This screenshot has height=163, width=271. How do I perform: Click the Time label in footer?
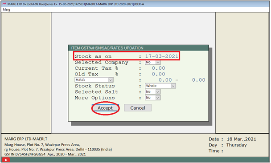coord(216,151)
